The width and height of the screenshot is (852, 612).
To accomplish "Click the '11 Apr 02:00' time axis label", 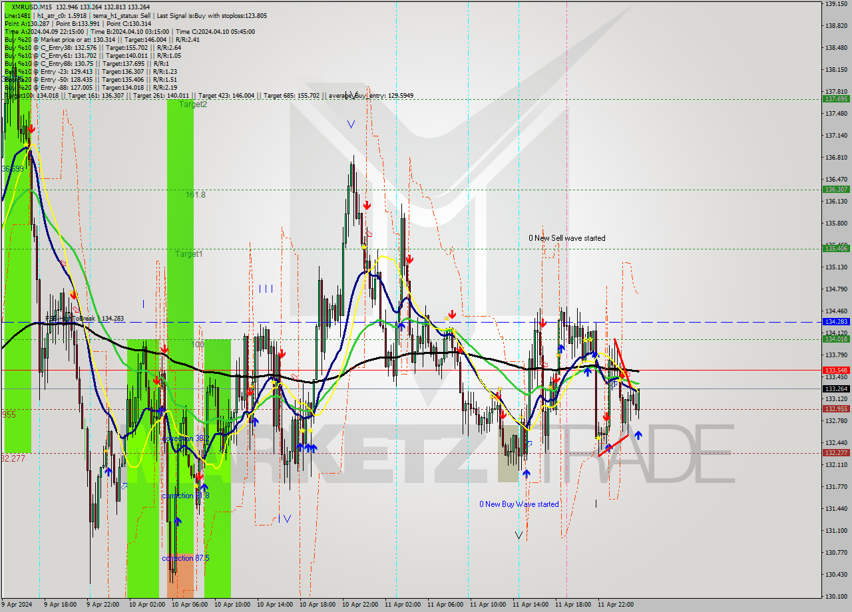I will (403, 605).
